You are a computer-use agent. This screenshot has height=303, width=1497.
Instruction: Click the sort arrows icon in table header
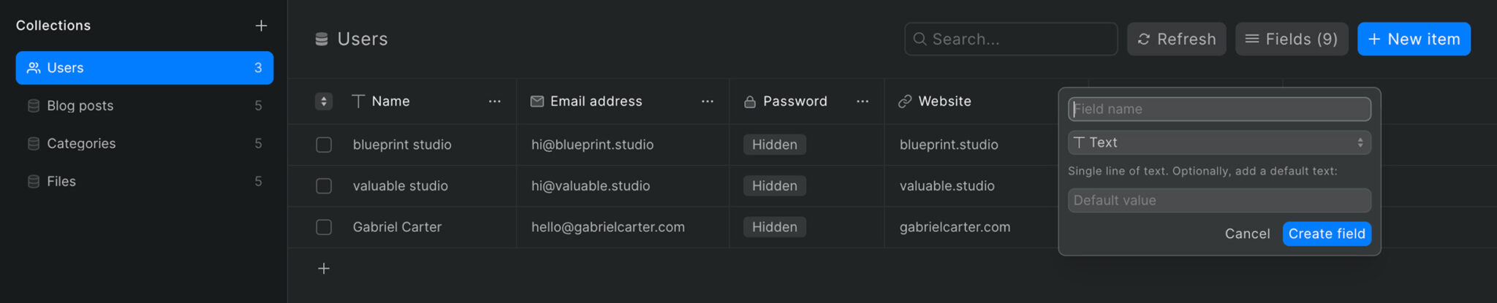click(324, 101)
